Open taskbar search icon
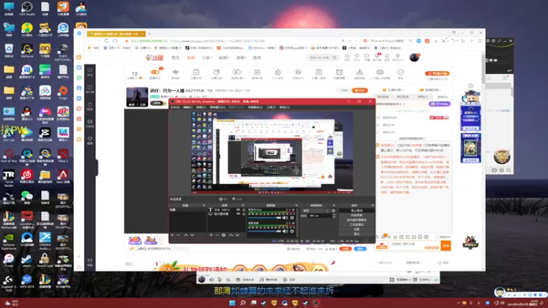The image size is (548, 308). click(x=242, y=303)
